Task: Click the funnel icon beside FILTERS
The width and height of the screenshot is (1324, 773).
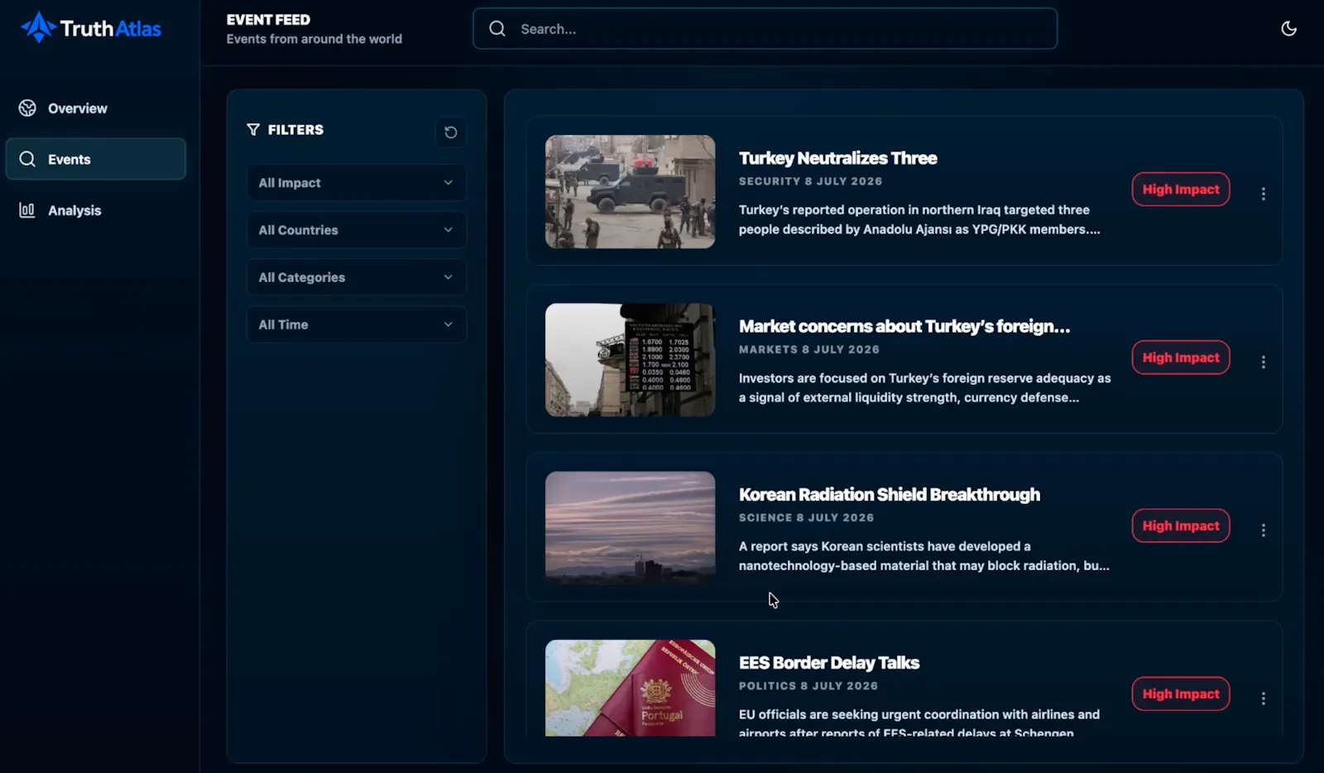Action: pos(253,129)
